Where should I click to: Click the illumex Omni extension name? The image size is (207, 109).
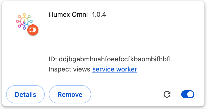(68, 15)
